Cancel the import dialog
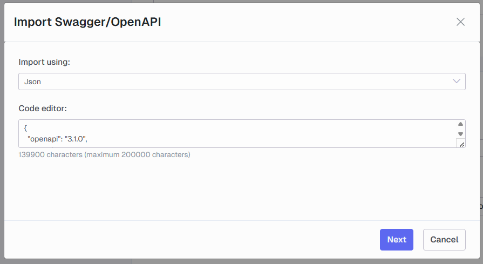Screen dimensions: 483x264 (444, 240)
